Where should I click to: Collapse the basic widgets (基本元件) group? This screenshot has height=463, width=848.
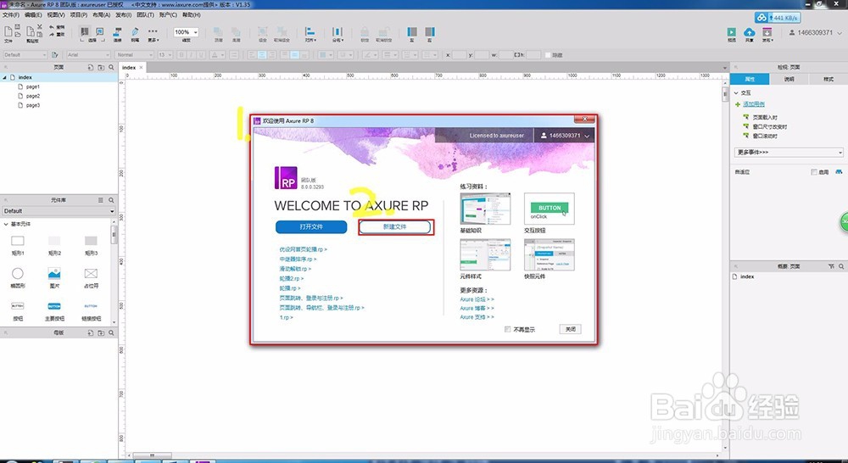pyautogui.click(x=5, y=224)
